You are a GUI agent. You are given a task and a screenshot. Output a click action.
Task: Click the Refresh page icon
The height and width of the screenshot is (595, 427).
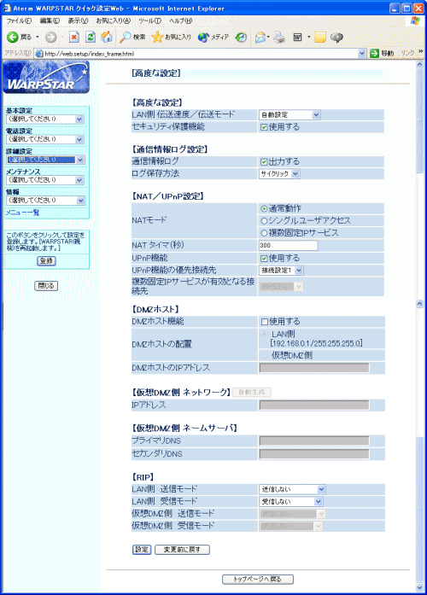click(x=91, y=37)
